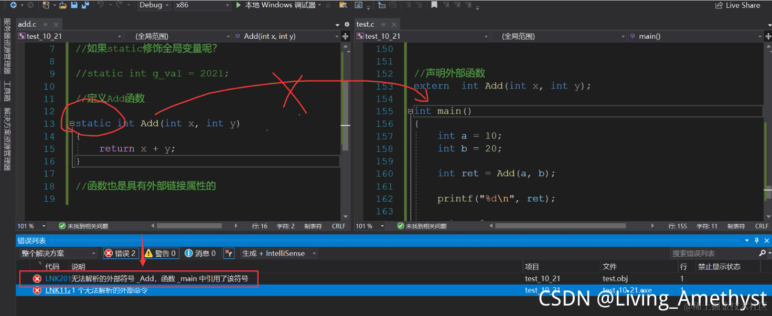The image size is (772, 316).
Task: Open the Debug configuration dropdown
Action: (x=154, y=5)
